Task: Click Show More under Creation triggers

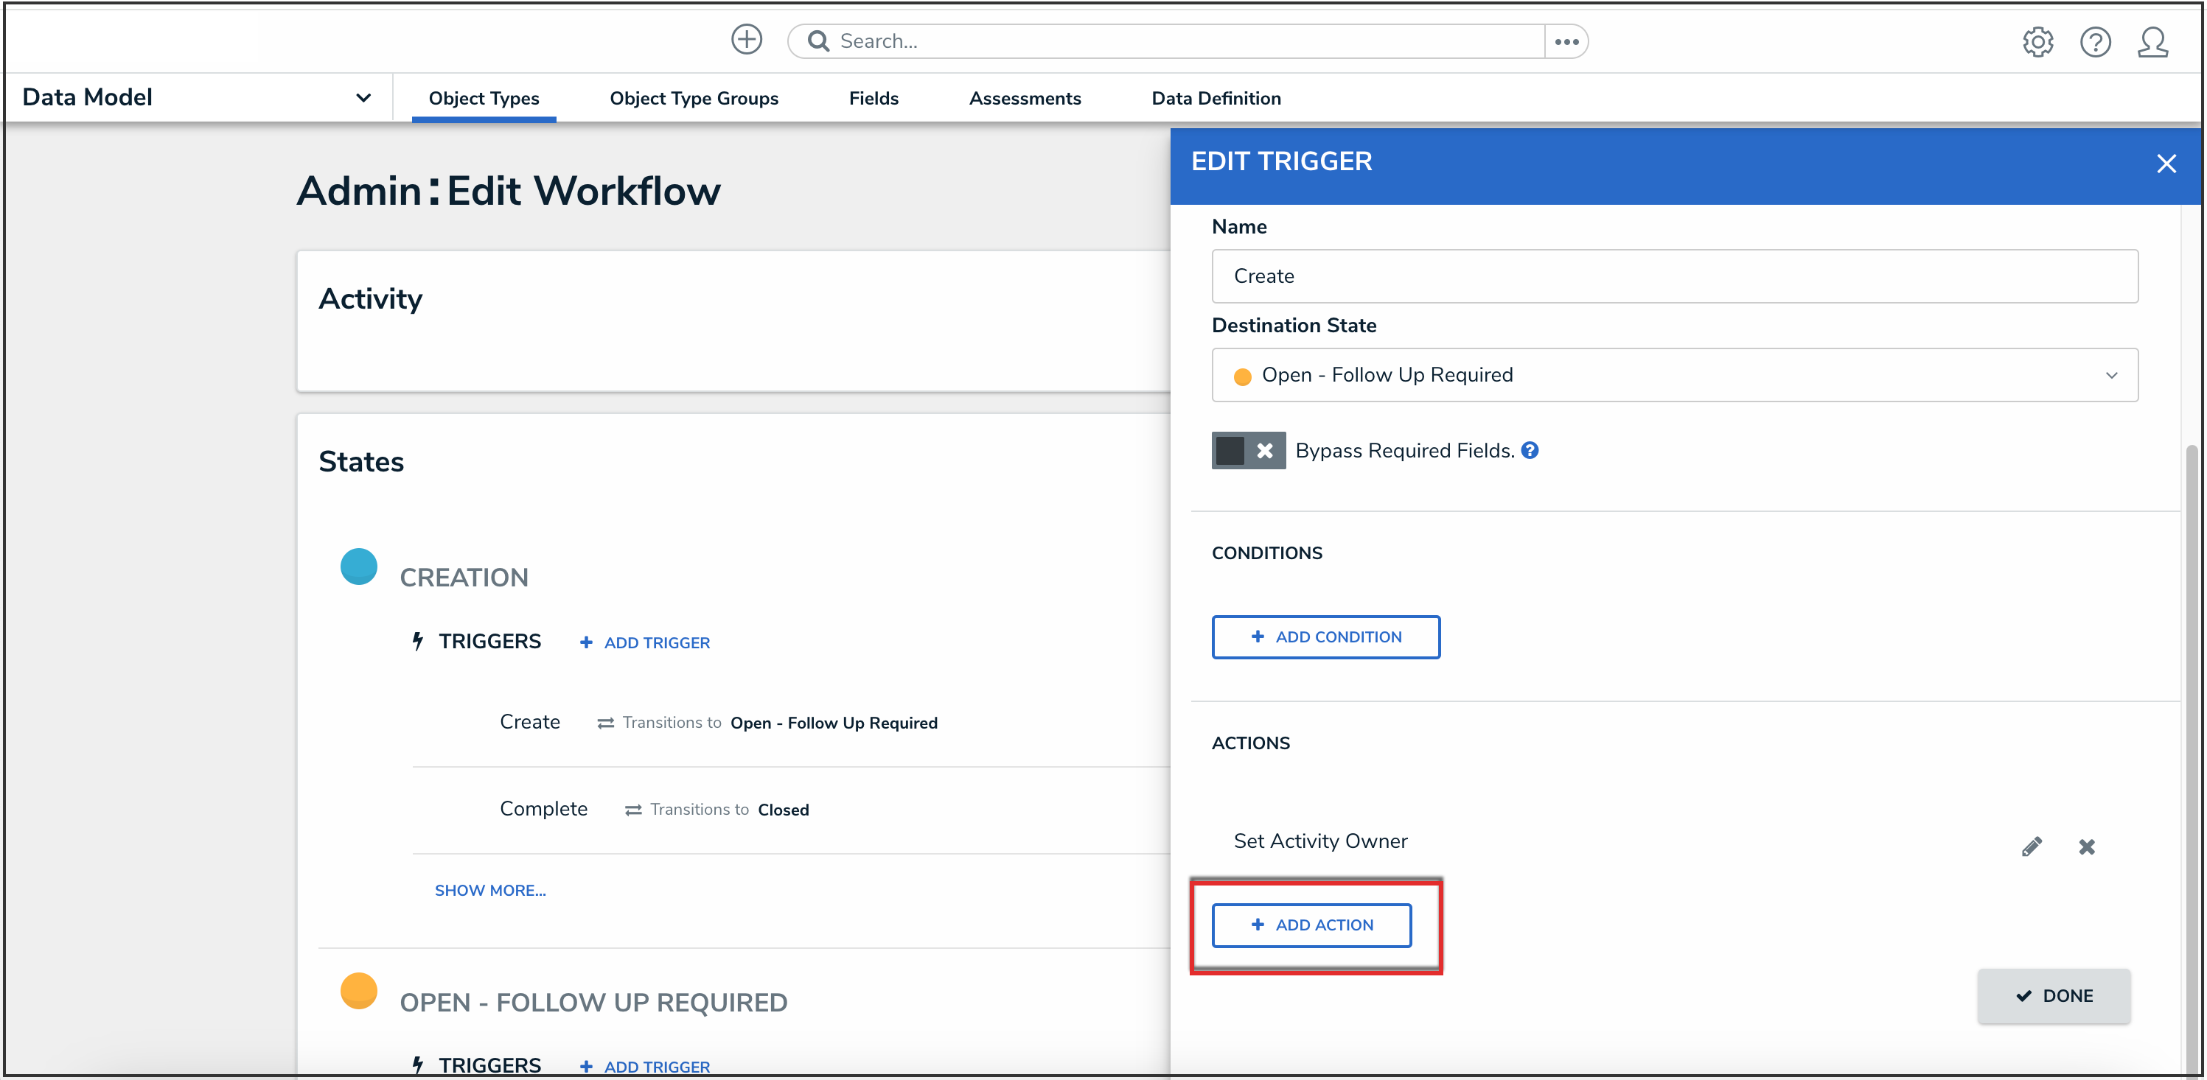Action: [x=490, y=890]
